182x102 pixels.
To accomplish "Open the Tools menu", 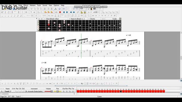I will tap(39, 5).
